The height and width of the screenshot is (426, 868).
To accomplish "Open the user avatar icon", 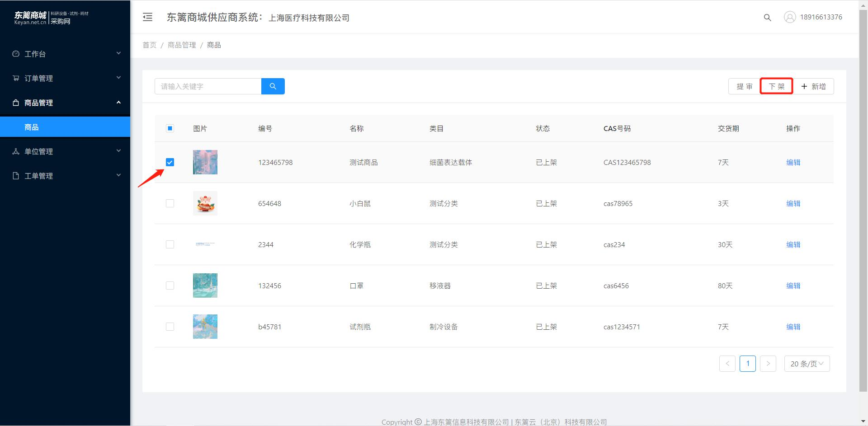I will (790, 17).
